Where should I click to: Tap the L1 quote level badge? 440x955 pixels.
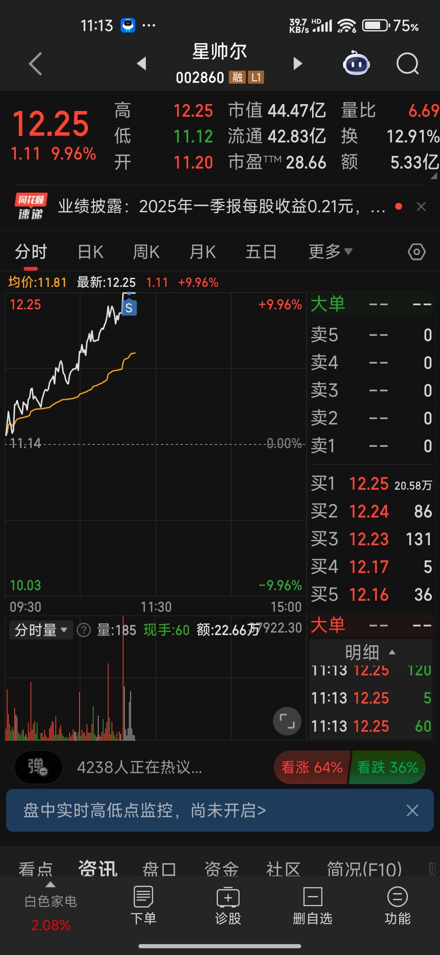(256, 77)
